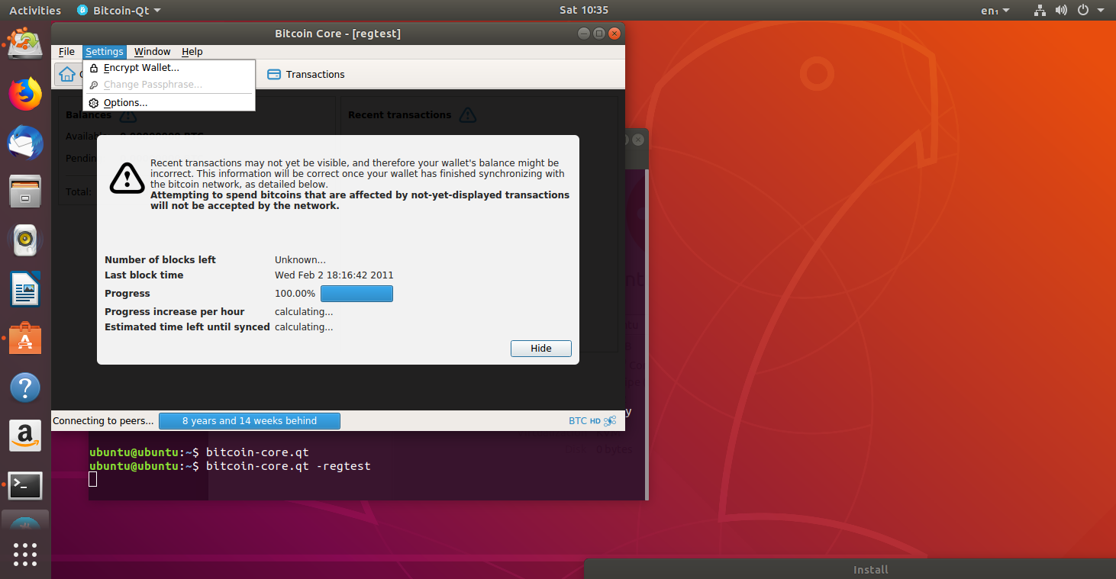The width and height of the screenshot is (1116, 579).
Task: Choose Options... from Settings menu
Action: point(169,103)
